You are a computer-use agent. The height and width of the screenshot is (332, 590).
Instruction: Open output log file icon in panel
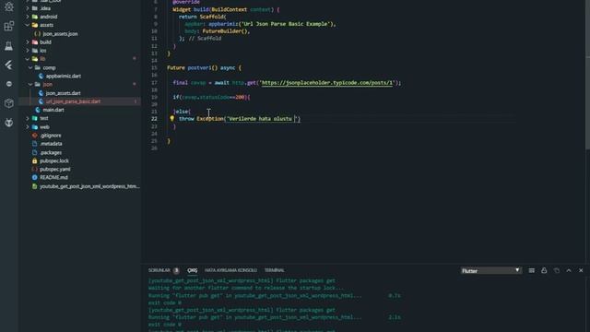pos(557,270)
